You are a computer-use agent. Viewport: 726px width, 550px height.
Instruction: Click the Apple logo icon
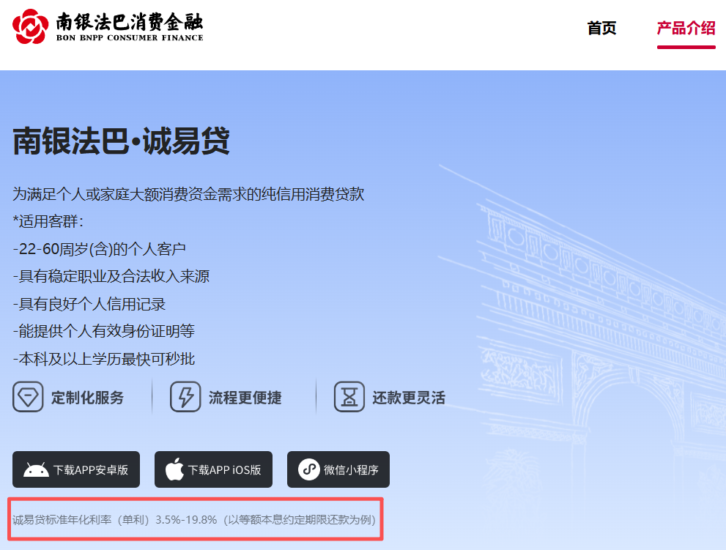click(174, 469)
